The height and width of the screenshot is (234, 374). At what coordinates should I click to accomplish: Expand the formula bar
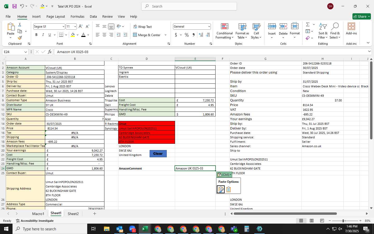click(x=369, y=51)
